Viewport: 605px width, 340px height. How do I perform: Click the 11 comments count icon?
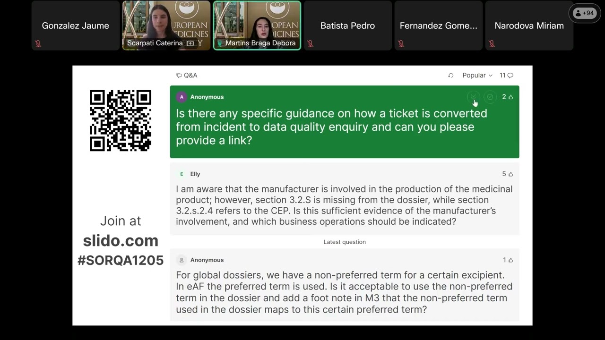click(x=510, y=76)
